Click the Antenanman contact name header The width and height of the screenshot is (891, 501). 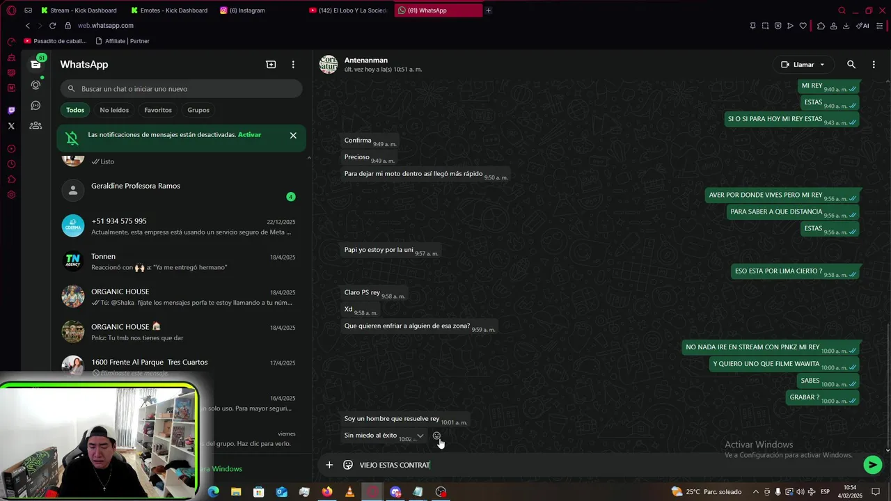point(366,60)
